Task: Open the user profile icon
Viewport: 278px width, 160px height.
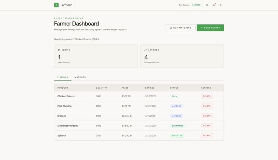Action: (207, 5)
